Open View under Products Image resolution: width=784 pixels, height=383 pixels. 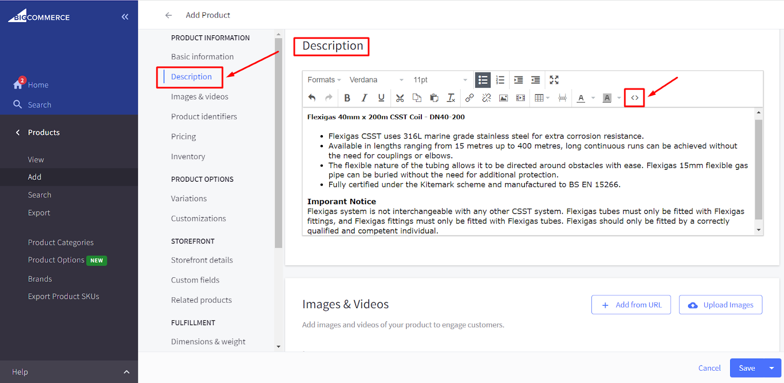point(36,160)
